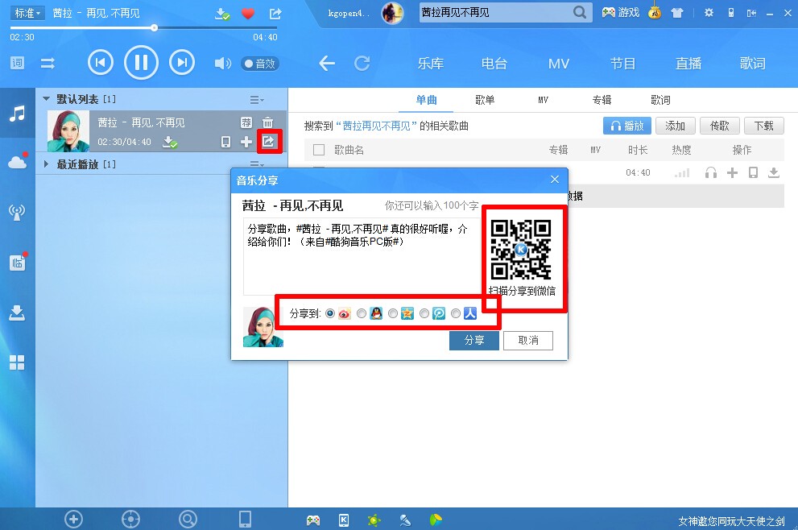
Task: Open the 节目 programs tab
Action: tap(623, 64)
